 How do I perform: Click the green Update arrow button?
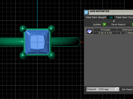[x=104, y=24]
